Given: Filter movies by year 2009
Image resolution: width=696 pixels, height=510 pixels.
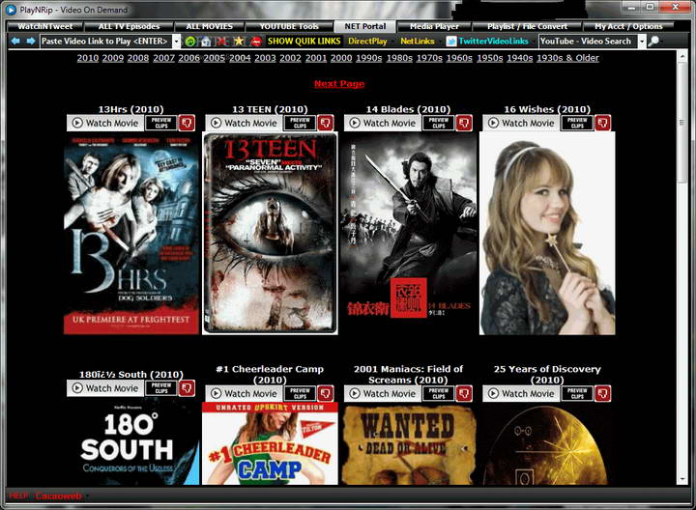Looking at the screenshot, I should pos(113,58).
